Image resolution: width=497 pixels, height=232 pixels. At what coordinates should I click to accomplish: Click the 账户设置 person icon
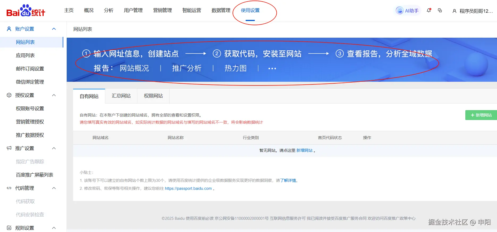(x=9, y=29)
